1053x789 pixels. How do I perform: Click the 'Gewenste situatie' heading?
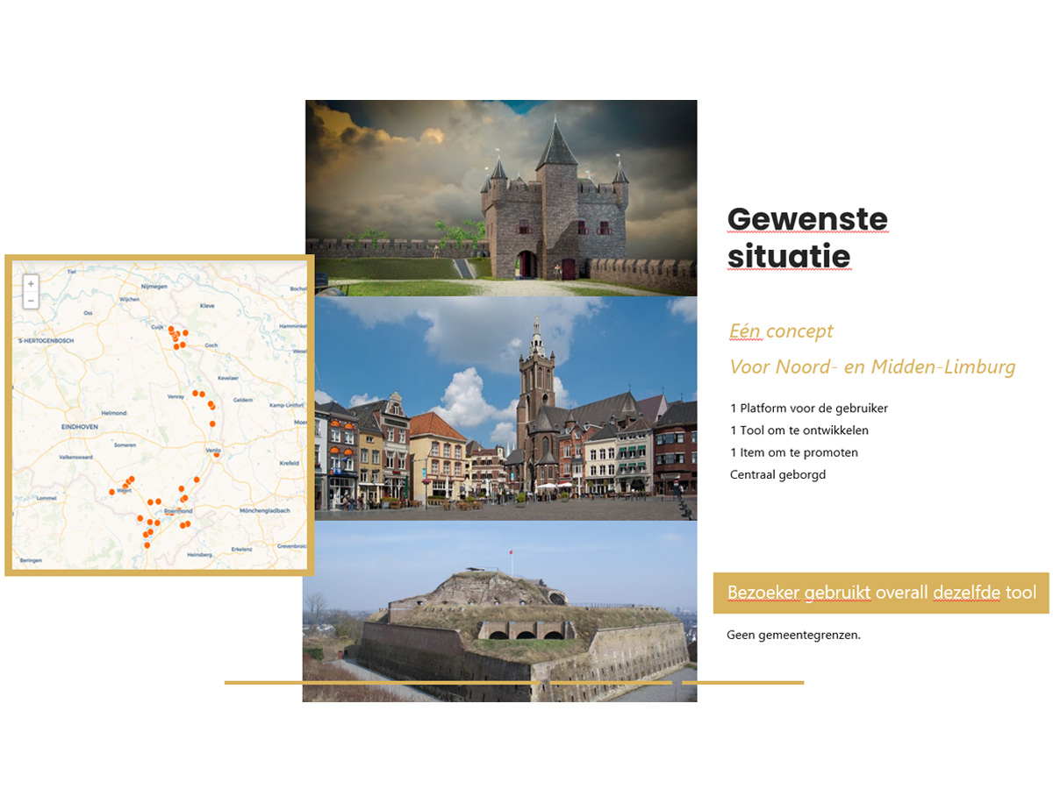click(807, 237)
